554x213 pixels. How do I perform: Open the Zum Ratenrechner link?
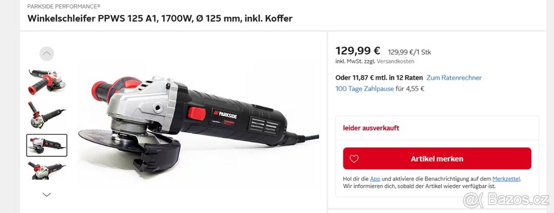[454, 78]
